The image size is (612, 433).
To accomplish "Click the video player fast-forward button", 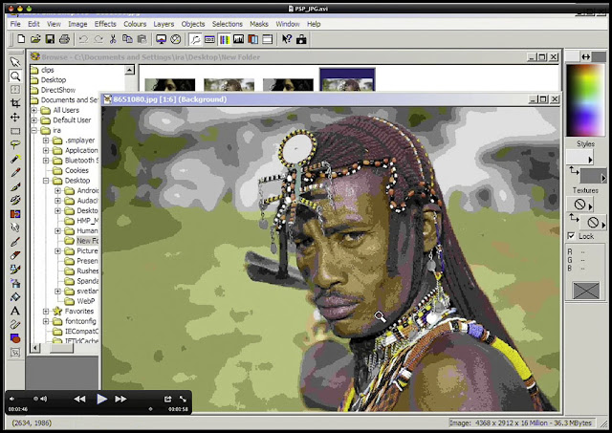I will coord(120,399).
